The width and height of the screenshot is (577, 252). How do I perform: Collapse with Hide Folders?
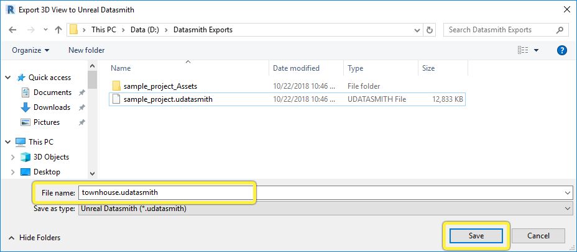tap(34, 238)
